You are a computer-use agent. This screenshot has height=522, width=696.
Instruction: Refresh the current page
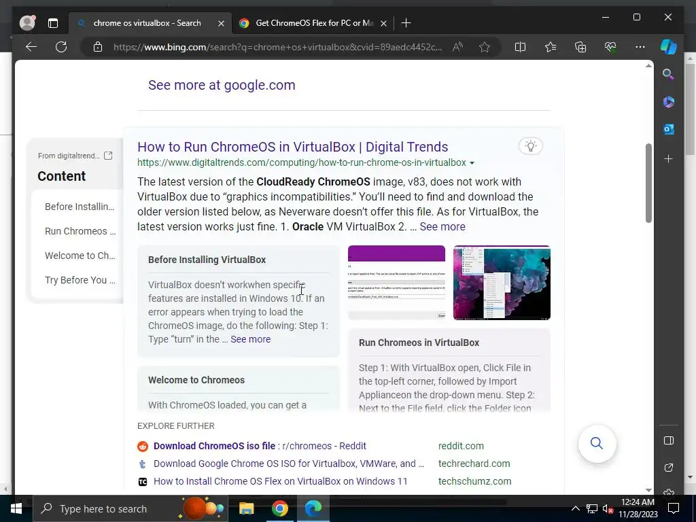click(x=61, y=47)
